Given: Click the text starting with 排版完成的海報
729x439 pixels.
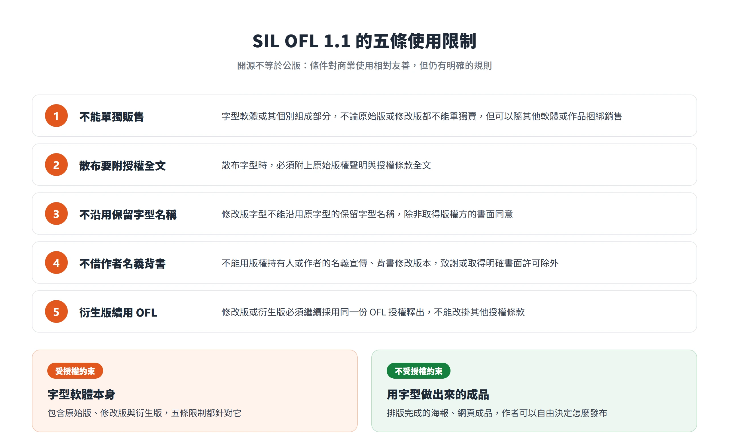Looking at the screenshot, I should coord(497,413).
